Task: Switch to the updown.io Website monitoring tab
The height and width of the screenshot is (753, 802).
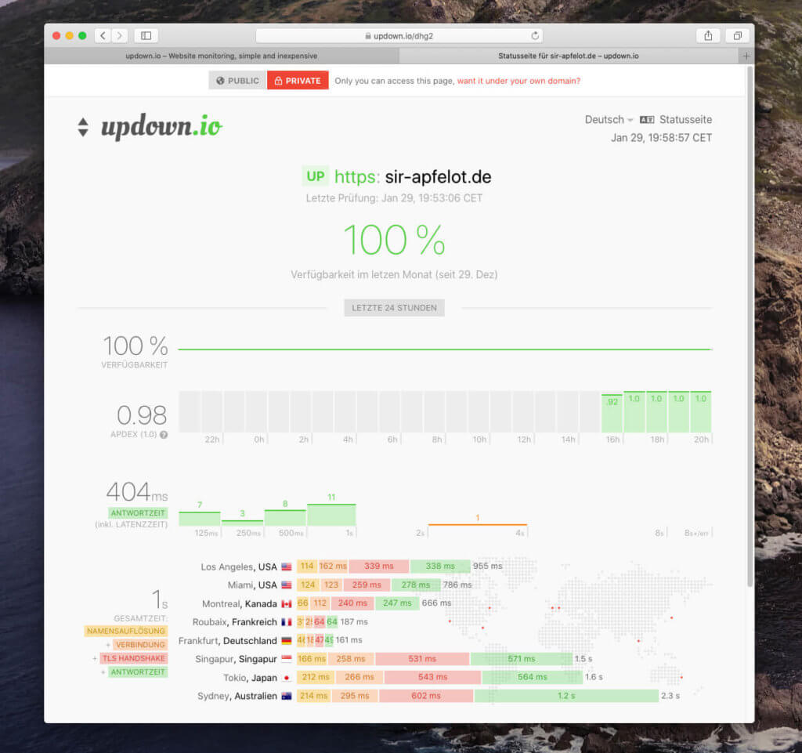Action: click(222, 56)
